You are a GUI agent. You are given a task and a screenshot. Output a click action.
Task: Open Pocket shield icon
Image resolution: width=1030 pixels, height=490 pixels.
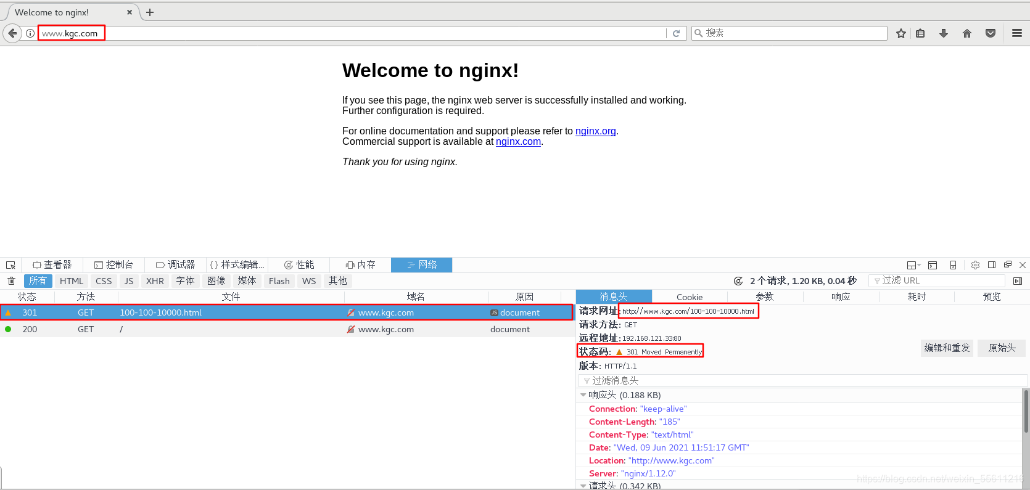(x=991, y=33)
